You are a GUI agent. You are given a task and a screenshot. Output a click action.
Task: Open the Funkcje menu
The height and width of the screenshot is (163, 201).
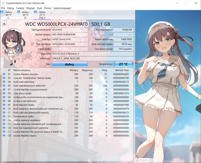pos(20,8)
